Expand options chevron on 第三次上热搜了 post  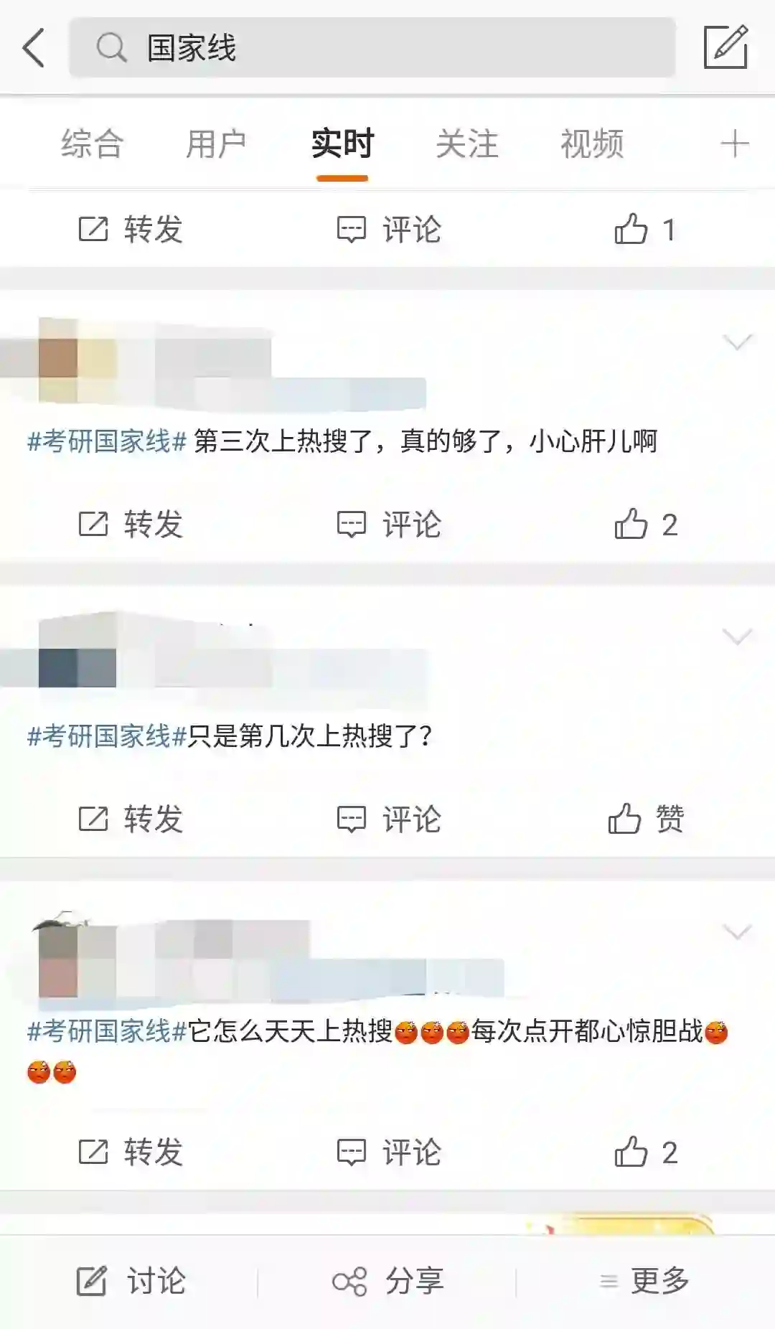pos(737,342)
